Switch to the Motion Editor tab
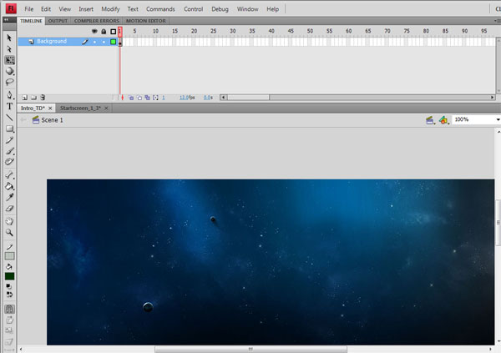The image size is (501, 353). pyautogui.click(x=146, y=20)
